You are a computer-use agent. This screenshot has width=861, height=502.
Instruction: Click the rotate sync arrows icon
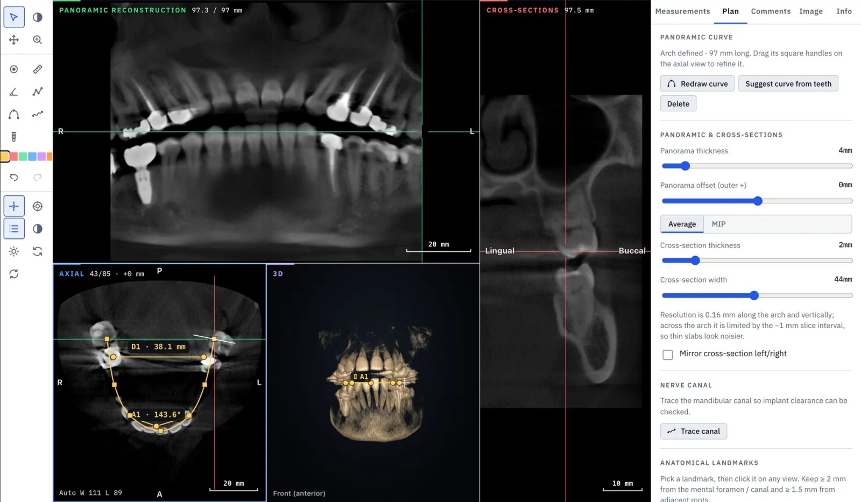pos(38,252)
